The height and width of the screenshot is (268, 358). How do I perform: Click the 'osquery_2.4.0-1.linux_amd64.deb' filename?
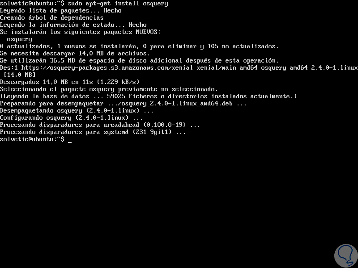click(177, 104)
